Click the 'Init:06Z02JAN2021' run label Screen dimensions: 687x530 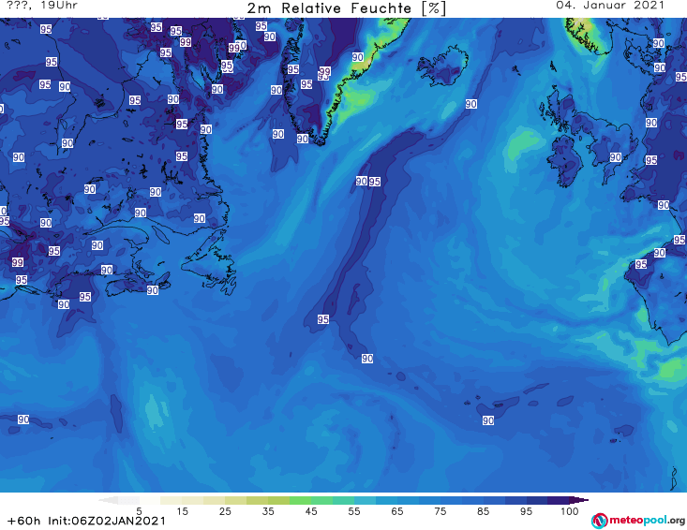(x=107, y=521)
